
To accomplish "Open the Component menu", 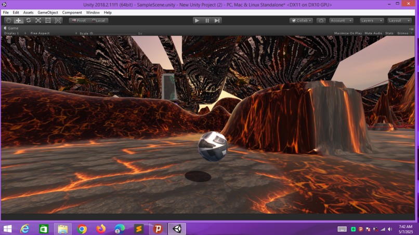I will (x=72, y=12).
